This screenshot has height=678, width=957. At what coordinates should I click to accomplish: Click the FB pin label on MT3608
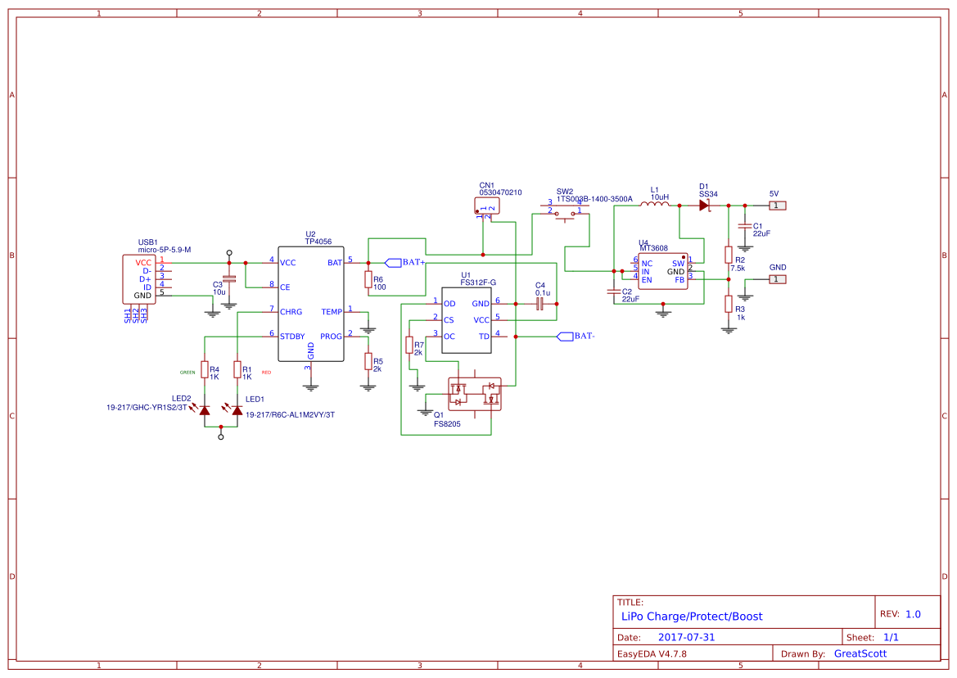click(x=679, y=280)
